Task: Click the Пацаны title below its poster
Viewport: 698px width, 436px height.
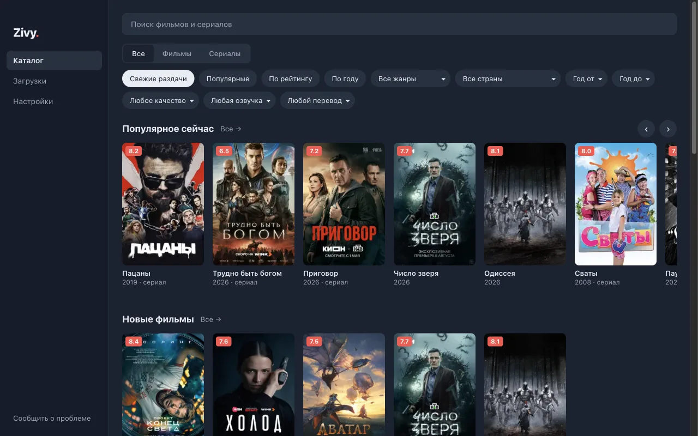Action: click(136, 274)
